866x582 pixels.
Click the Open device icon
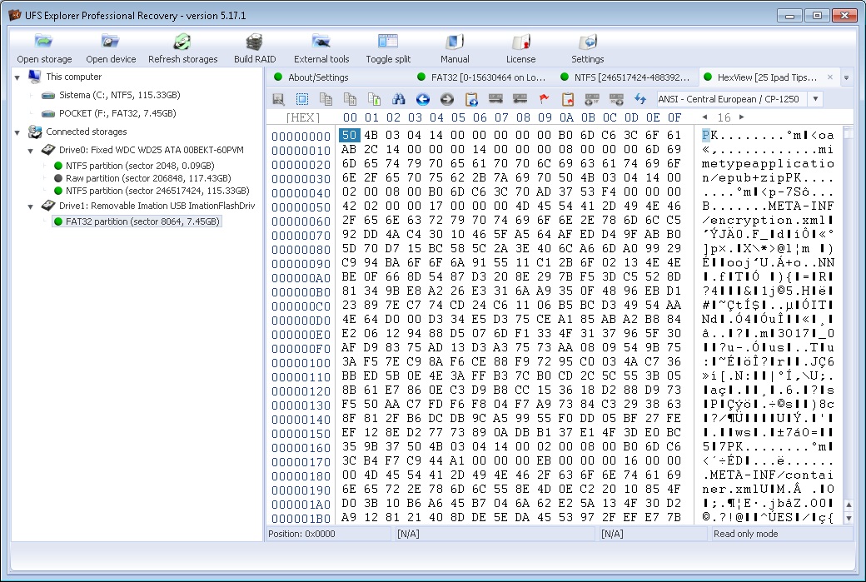point(111,48)
